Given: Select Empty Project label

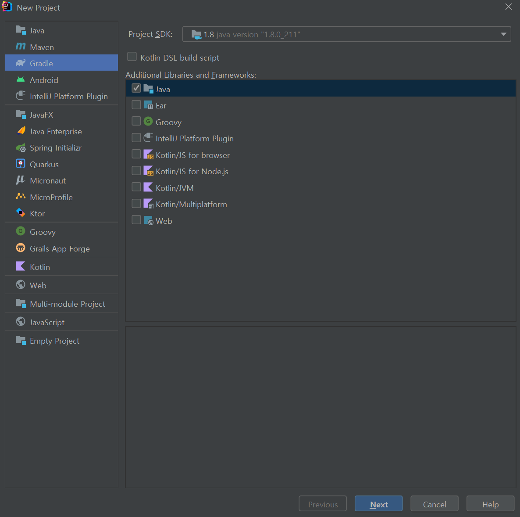Looking at the screenshot, I should click(x=54, y=341).
